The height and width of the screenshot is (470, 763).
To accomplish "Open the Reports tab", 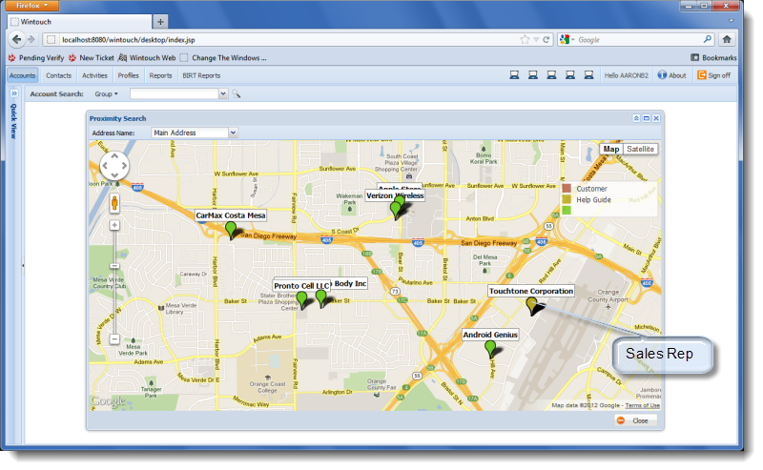I will [x=160, y=75].
